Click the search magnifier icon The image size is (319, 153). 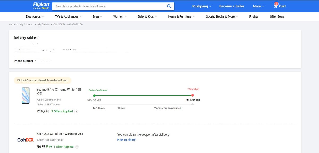169,6
